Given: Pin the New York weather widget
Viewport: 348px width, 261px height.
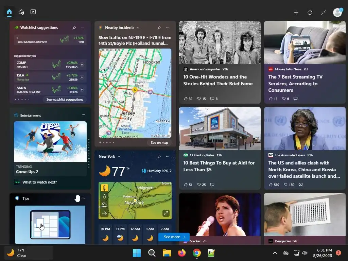Looking at the screenshot, I should 159,156.
